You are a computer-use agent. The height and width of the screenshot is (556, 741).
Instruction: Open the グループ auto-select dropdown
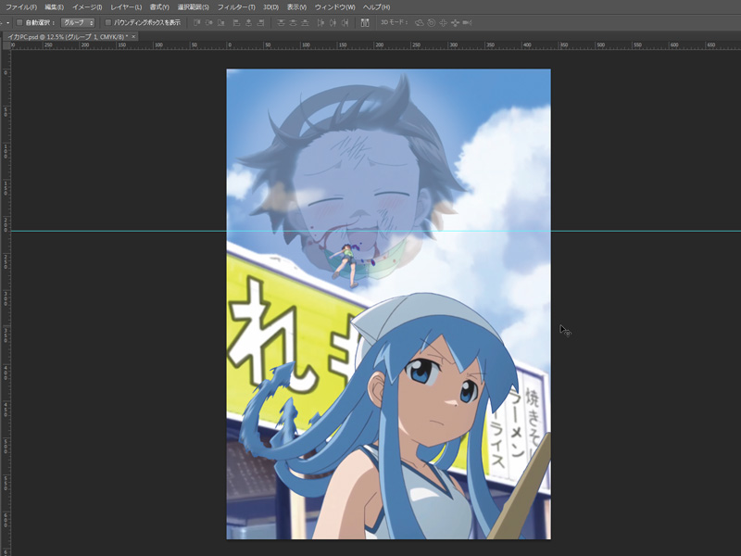(78, 22)
